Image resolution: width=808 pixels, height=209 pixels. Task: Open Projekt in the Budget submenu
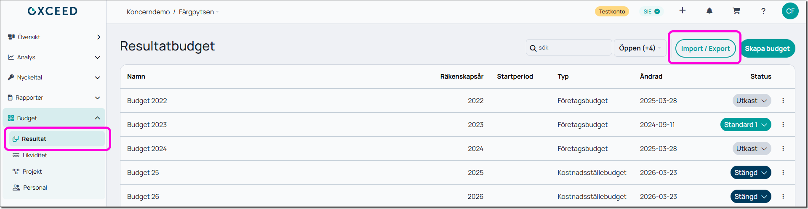coord(32,172)
